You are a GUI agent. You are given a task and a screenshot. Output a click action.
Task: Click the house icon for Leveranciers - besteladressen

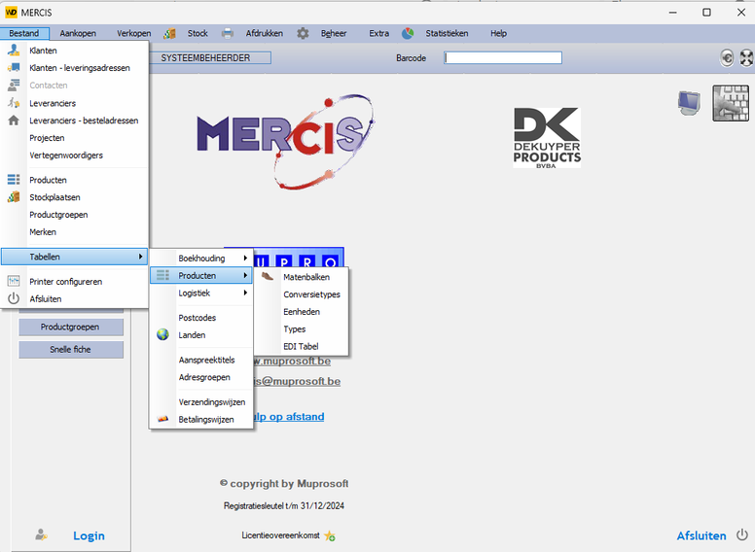point(14,121)
